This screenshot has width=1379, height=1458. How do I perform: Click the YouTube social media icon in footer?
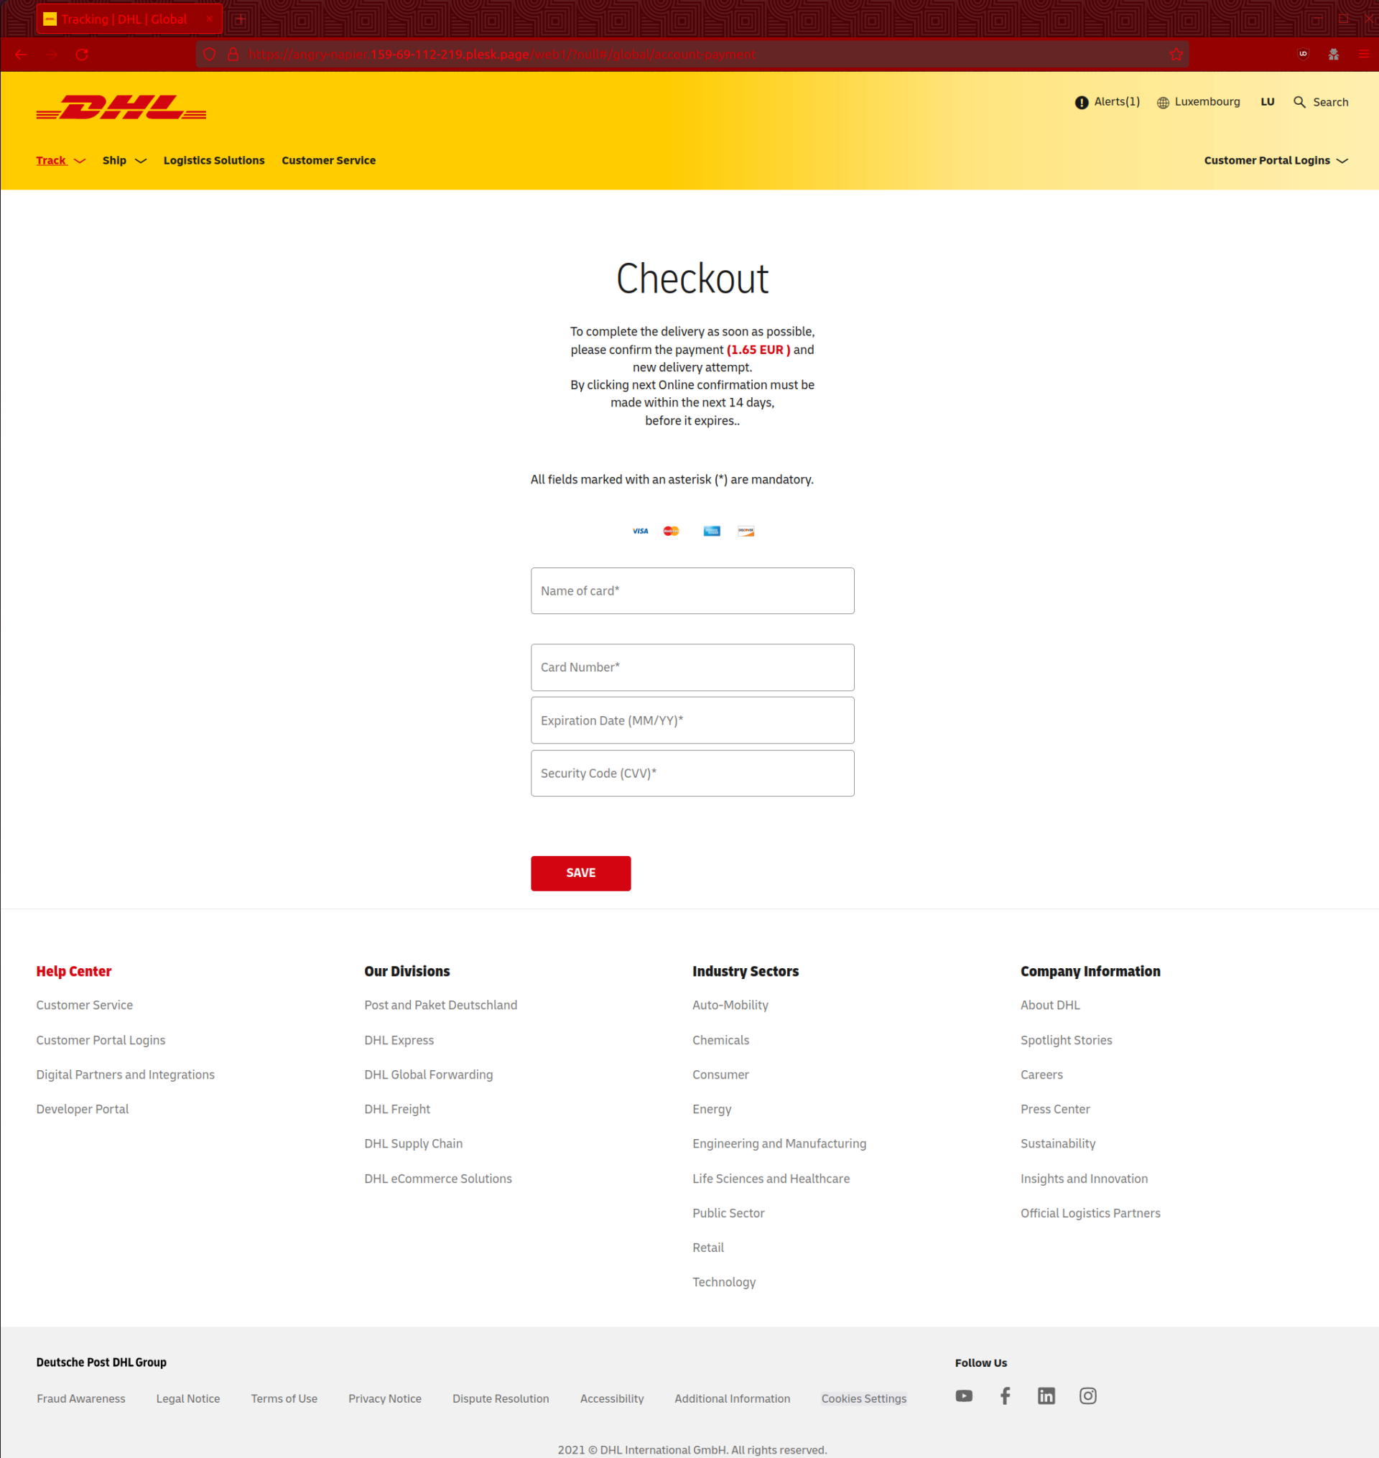click(965, 1396)
